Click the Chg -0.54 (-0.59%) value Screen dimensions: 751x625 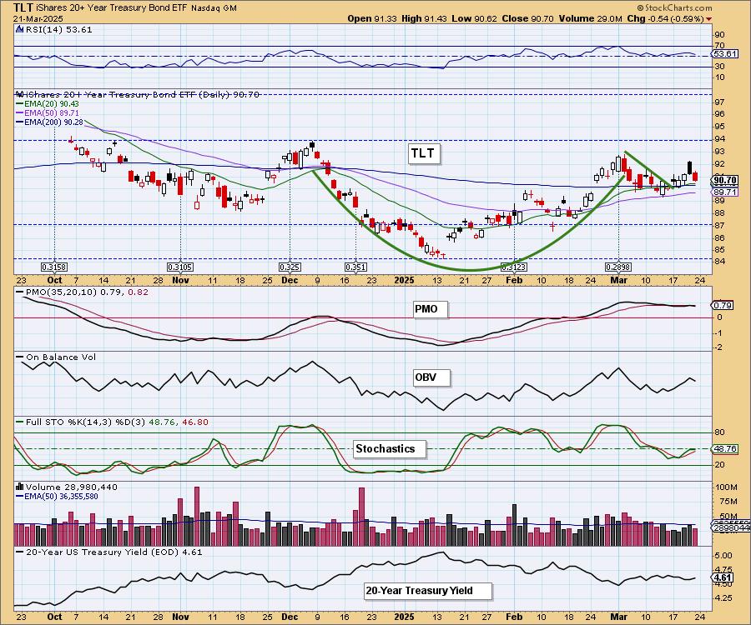pos(665,18)
